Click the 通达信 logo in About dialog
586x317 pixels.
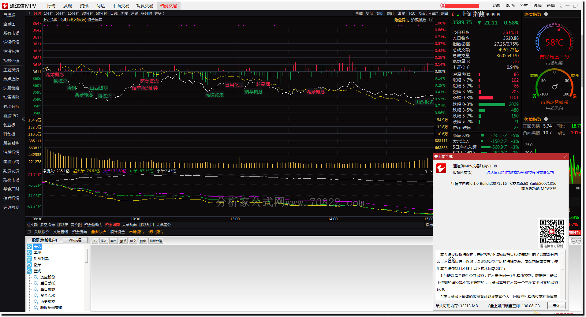click(441, 168)
